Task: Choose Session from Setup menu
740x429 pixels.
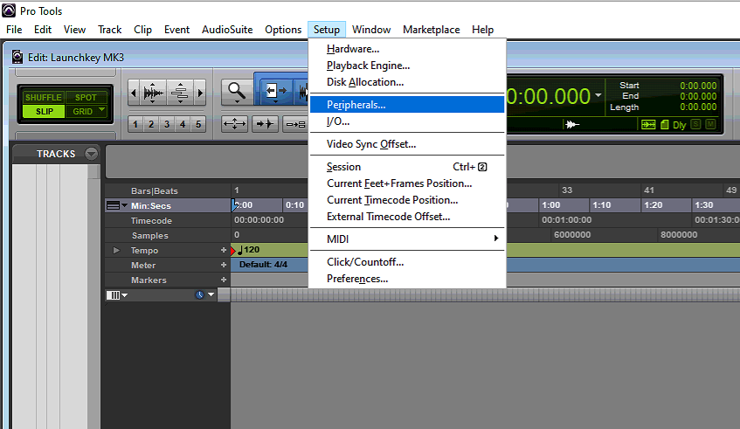Action: (x=407, y=167)
